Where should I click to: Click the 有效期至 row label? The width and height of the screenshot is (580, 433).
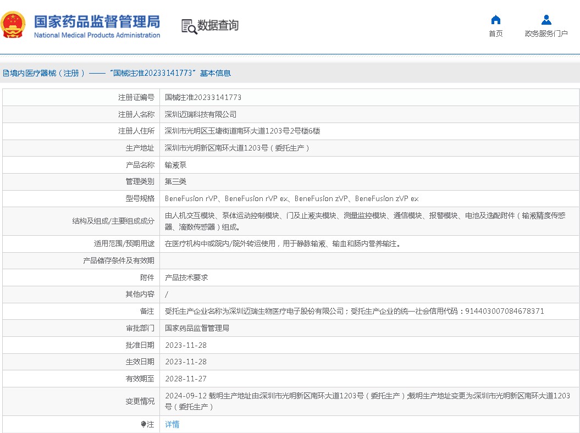[x=140, y=379]
